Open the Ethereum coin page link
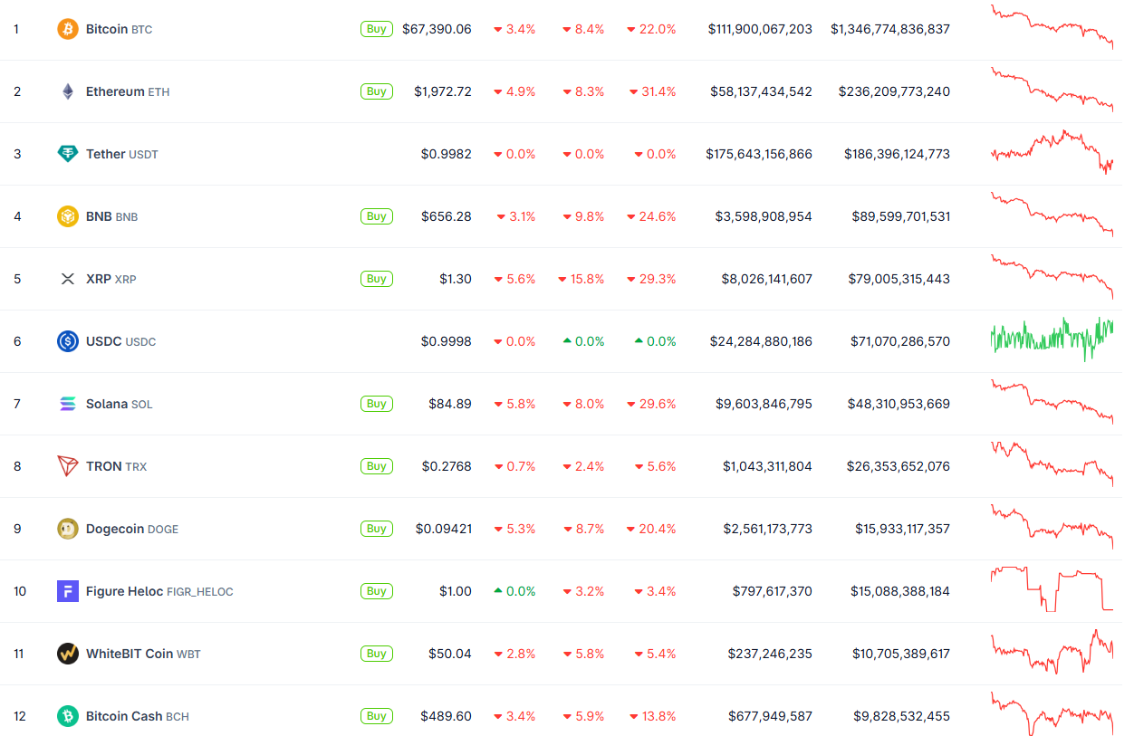 tap(113, 91)
